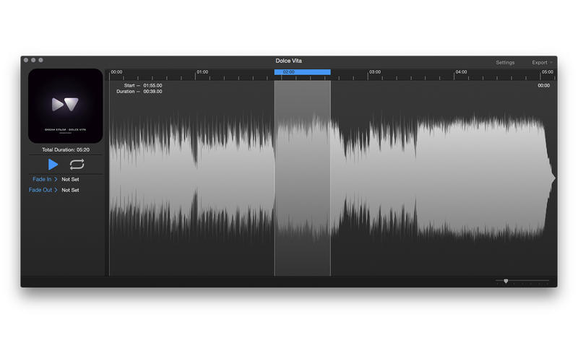The height and width of the screenshot is (361, 578).
Task: Click the 04:00 timeline ruler mark
Action: pyautogui.click(x=460, y=72)
